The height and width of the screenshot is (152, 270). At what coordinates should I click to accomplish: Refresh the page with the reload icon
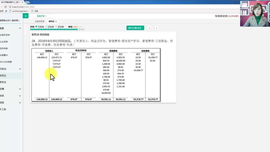point(5,7)
